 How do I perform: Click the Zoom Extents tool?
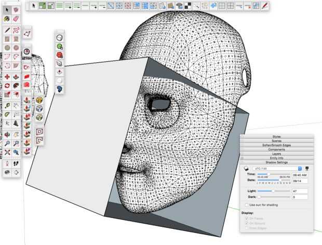pyautogui.click(x=7, y=152)
